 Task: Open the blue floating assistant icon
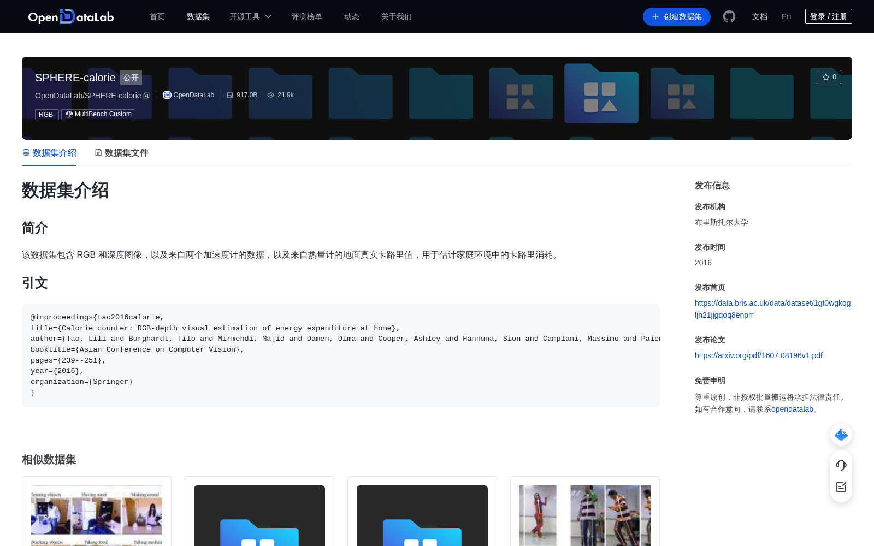841,435
